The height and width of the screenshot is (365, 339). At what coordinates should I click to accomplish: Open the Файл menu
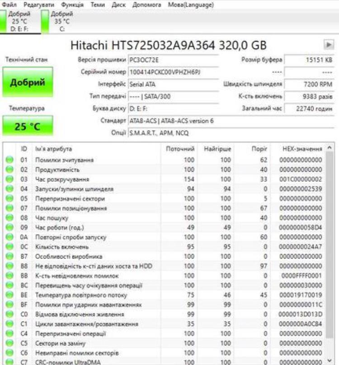pyautogui.click(x=9, y=5)
